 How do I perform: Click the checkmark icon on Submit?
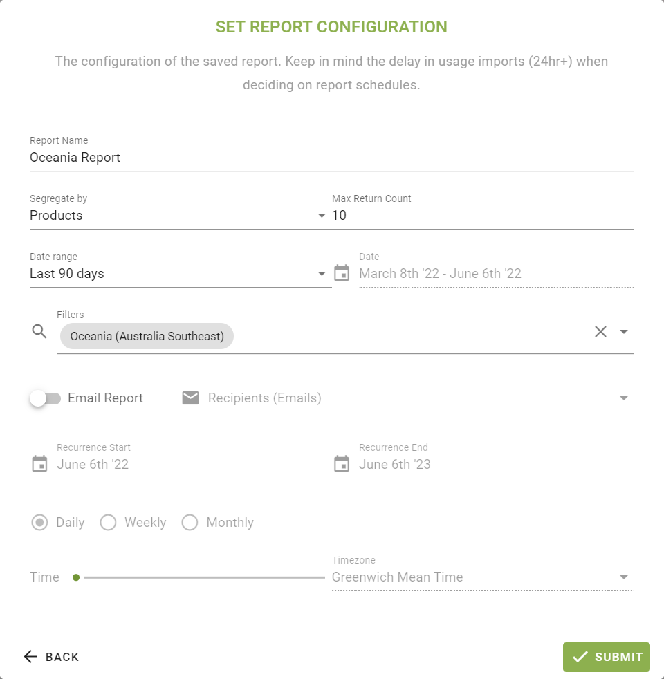pos(580,657)
